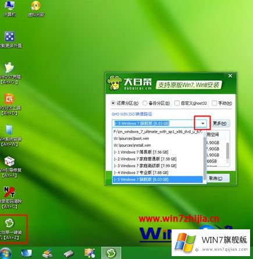The height and width of the screenshot is (259, 253).
Task: Select the 4 Windows 7 [7.88 GB] entry
Action: point(158,172)
